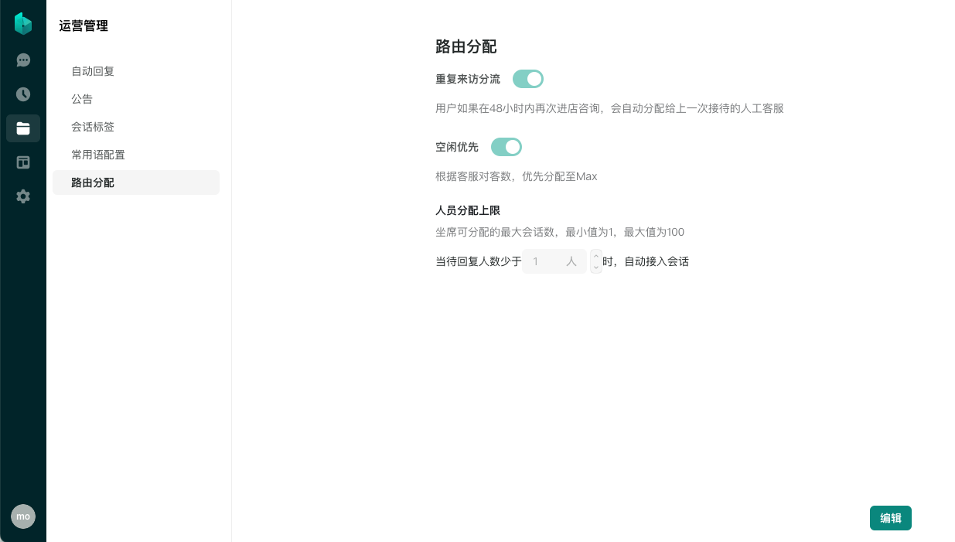Click the 运营管理 panel title

pyautogui.click(x=84, y=26)
